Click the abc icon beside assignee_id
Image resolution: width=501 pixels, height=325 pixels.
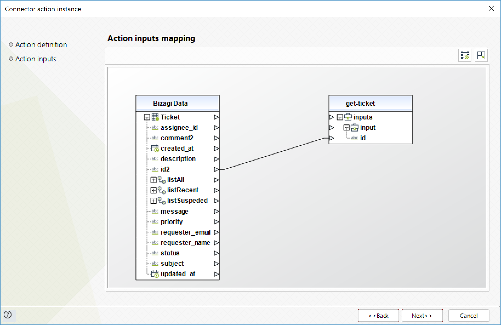tap(155, 127)
